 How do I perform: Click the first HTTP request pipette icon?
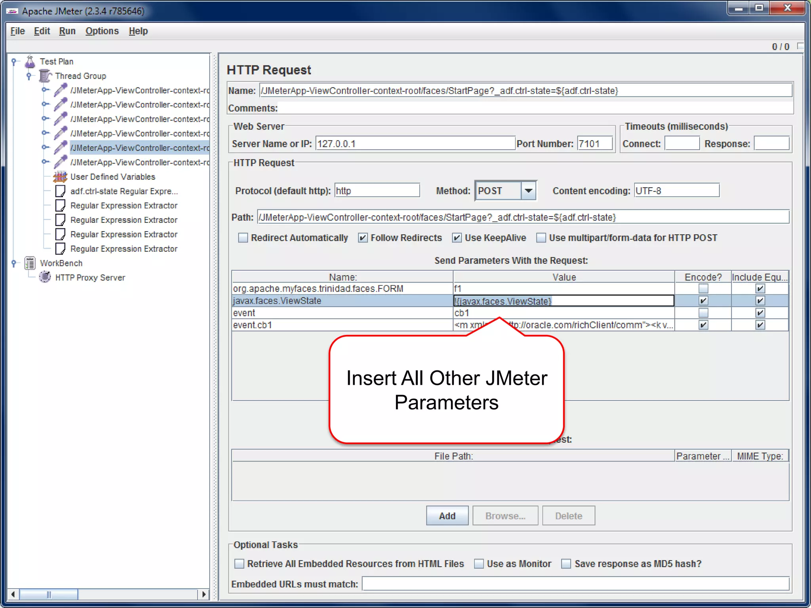click(60, 90)
